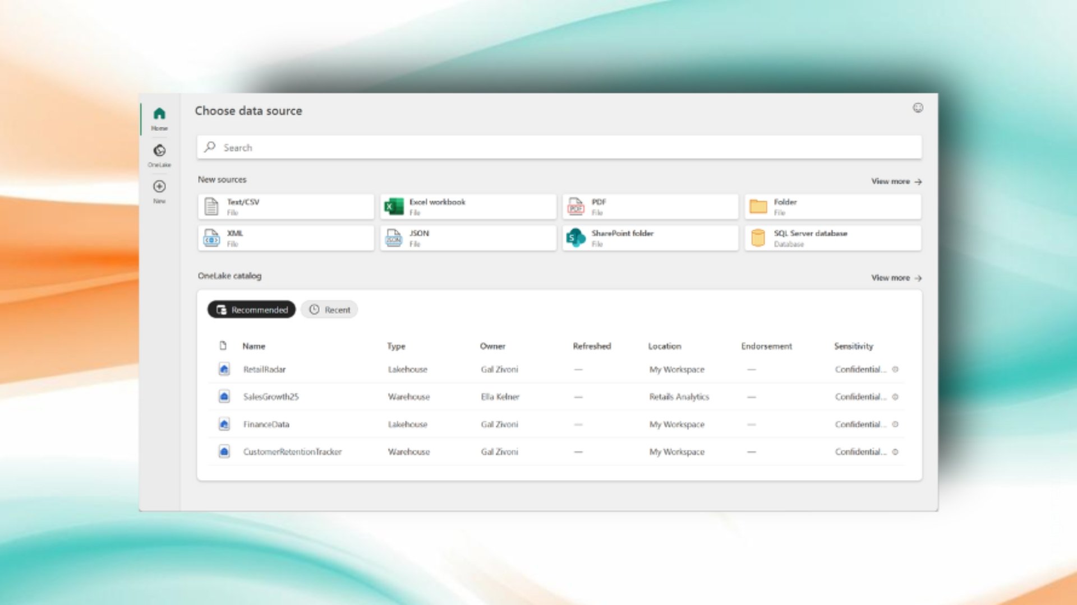Image resolution: width=1077 pixels, height=605 pixels.
Task: Choose the SharePoint folder source card
Action: 651,238
